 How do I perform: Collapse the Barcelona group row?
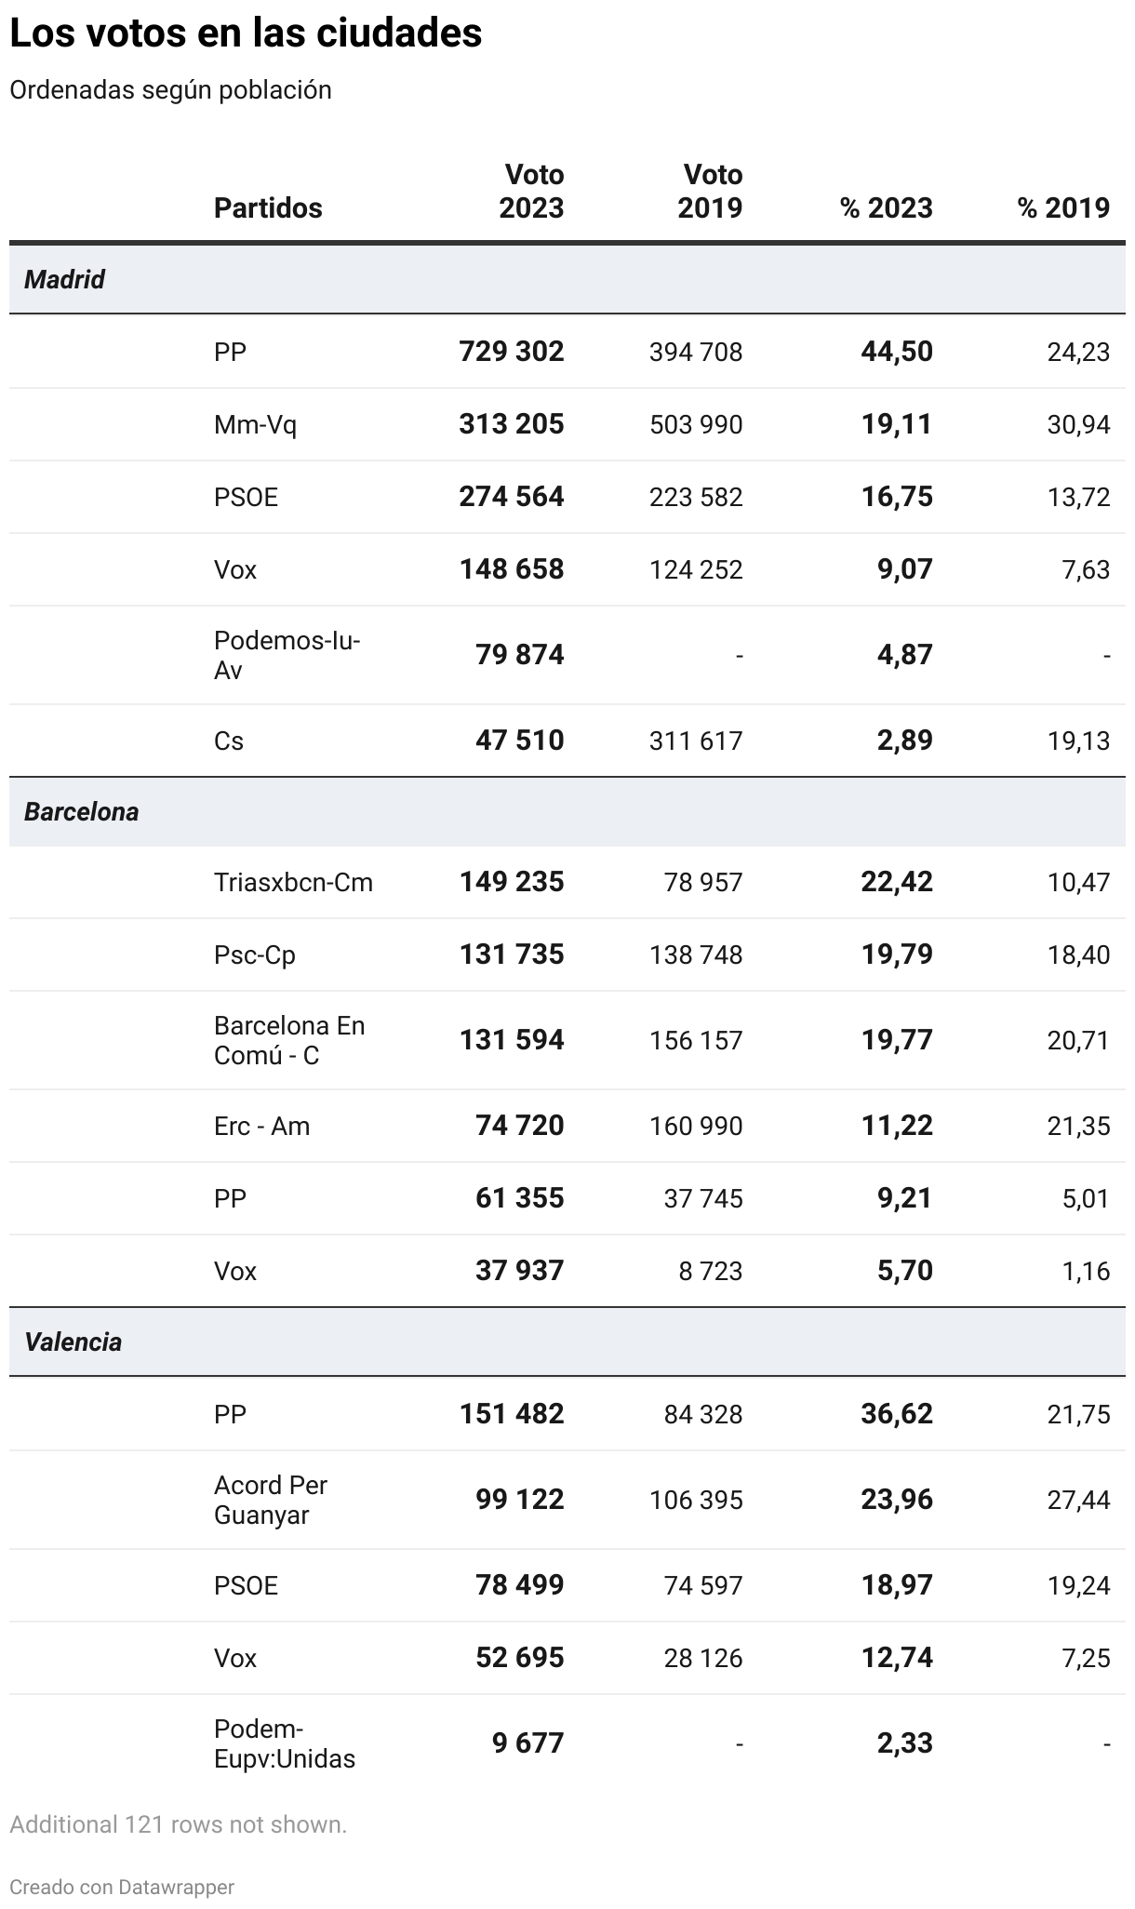coord(81,811)
